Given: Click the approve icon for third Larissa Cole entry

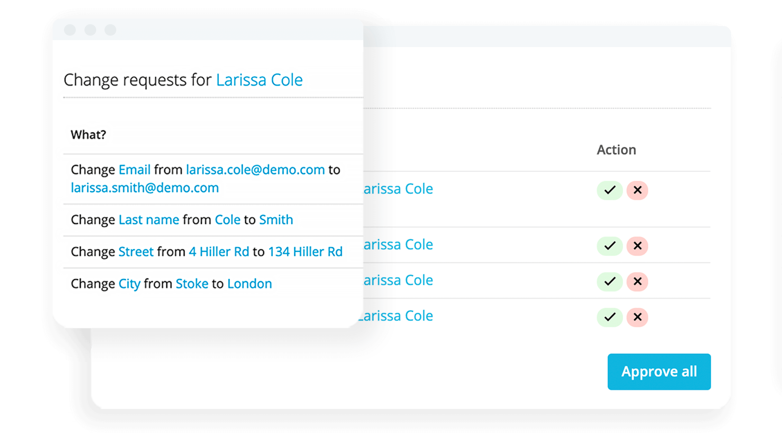Looking at the screenshot, I should click(x=610, y=279).
